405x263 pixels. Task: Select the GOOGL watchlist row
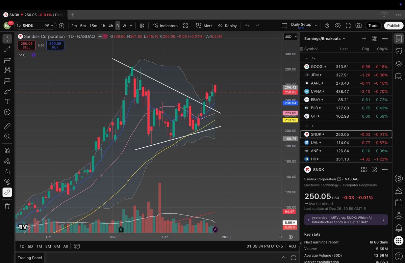click(346, 66)
